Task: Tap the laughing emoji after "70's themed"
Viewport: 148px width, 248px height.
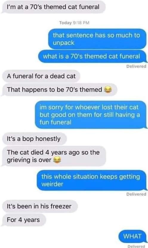Action: point(108,90)
